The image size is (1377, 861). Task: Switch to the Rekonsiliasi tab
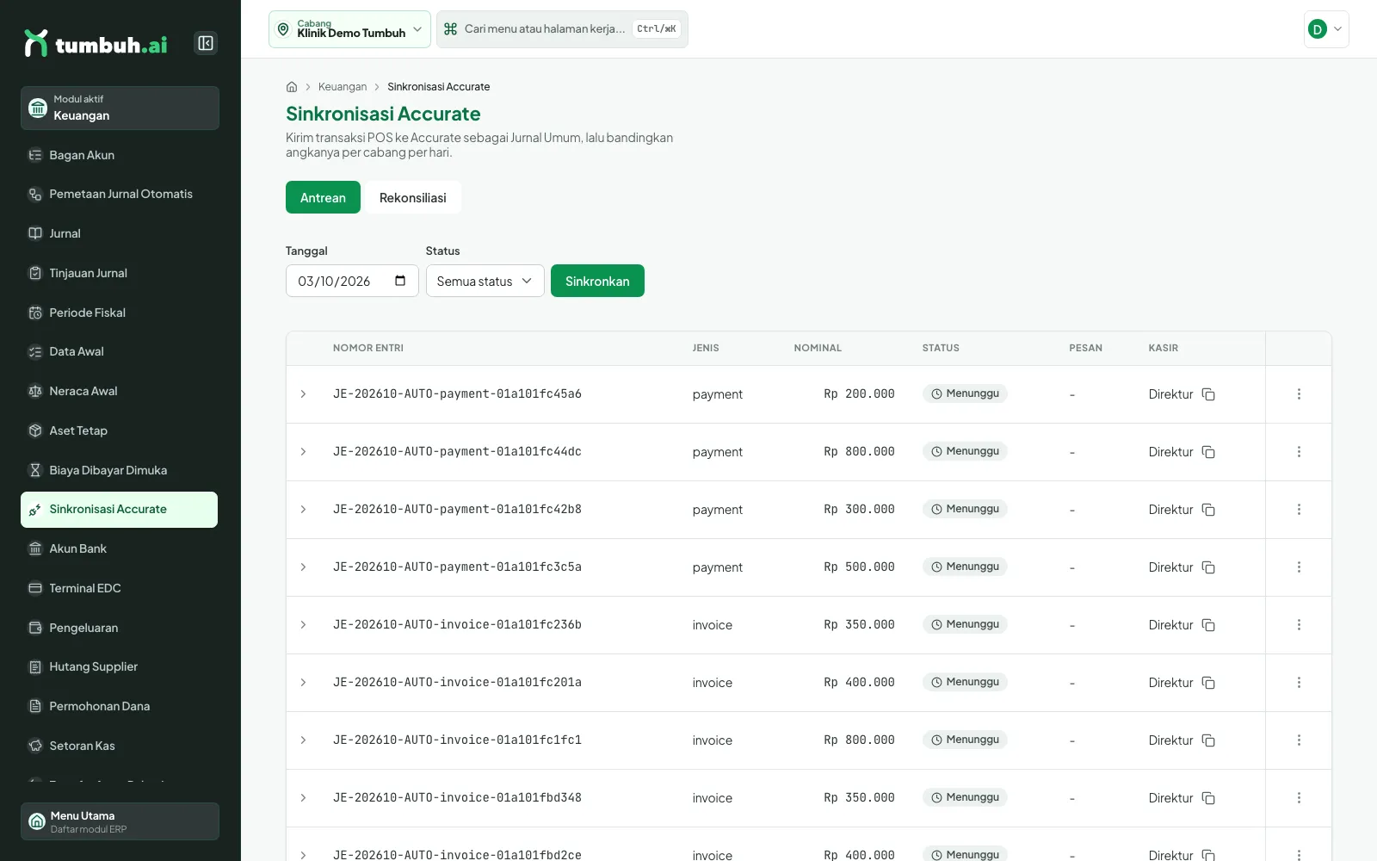[413, 197]
